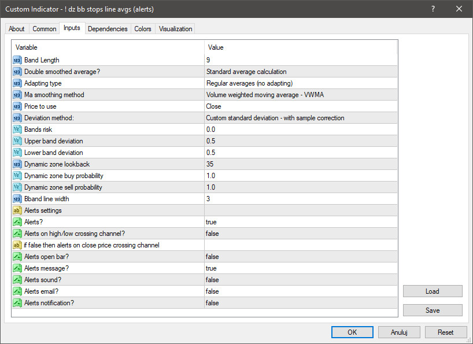The height and width of the screenshot is (344, 473).
Task: Click the integer icon beside Band Length
Action: pos(17,60)
